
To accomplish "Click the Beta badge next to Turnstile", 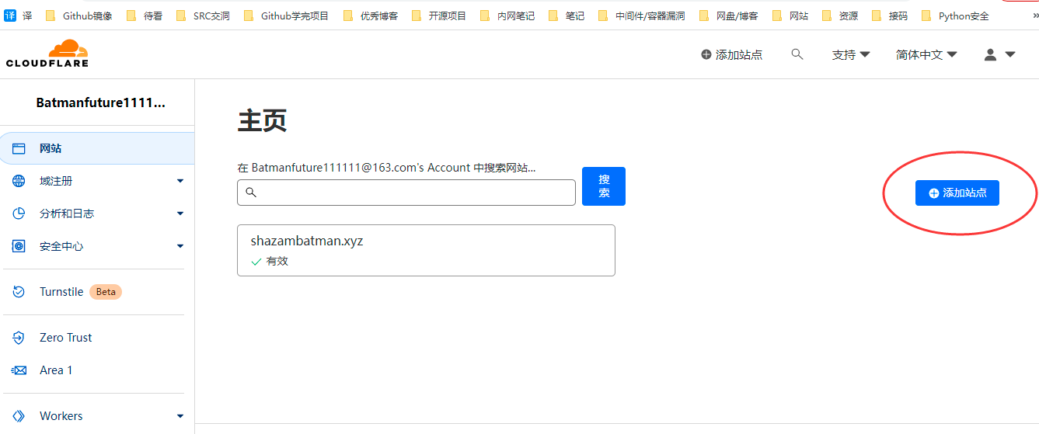I will (106, 292).
